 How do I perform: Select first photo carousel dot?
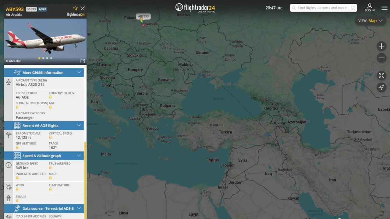tap(39, 58)
